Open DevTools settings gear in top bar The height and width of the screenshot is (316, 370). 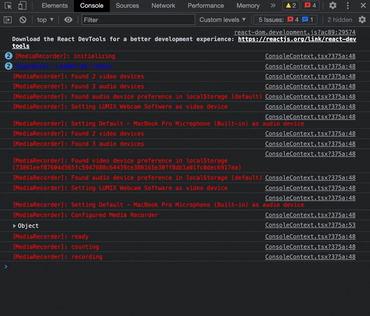[x=333, y=6]
